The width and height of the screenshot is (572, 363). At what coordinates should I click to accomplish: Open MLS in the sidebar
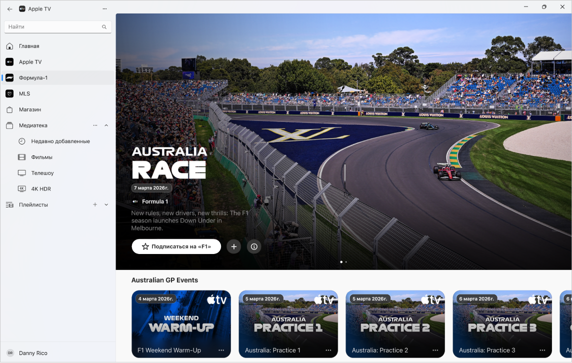pyautogui.click(x=57, y=94)
